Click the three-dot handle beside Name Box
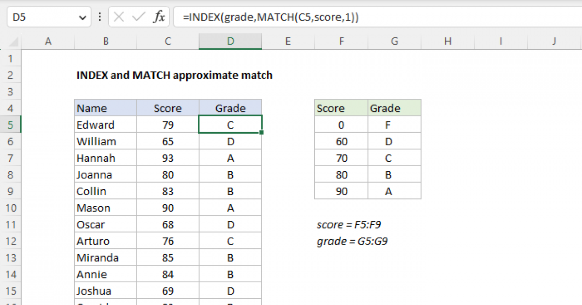 100,18
